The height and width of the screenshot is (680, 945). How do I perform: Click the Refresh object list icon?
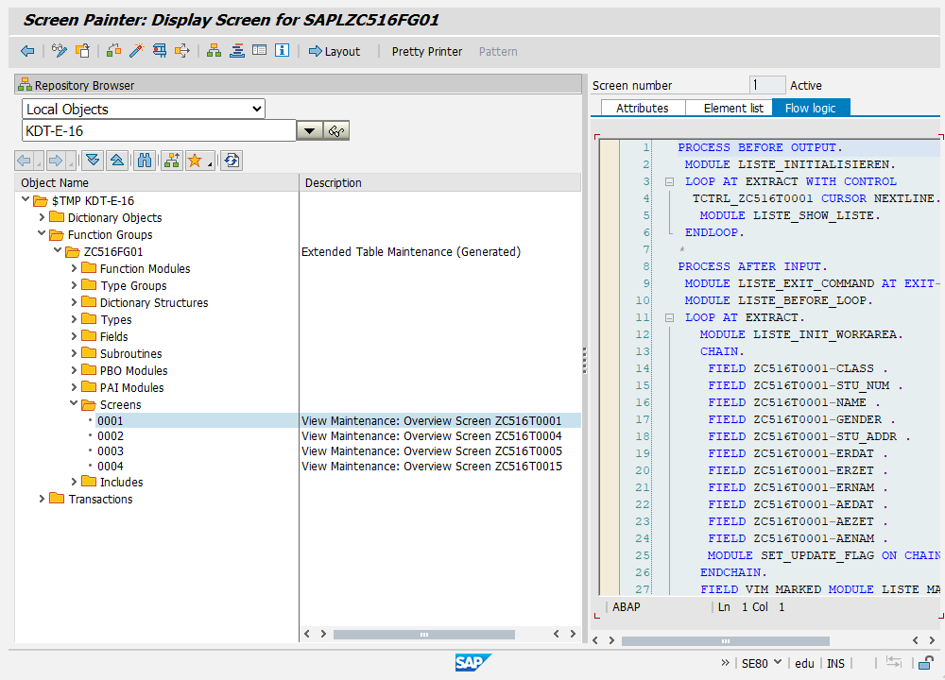232,161
